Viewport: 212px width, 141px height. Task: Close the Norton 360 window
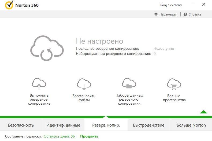204,4
